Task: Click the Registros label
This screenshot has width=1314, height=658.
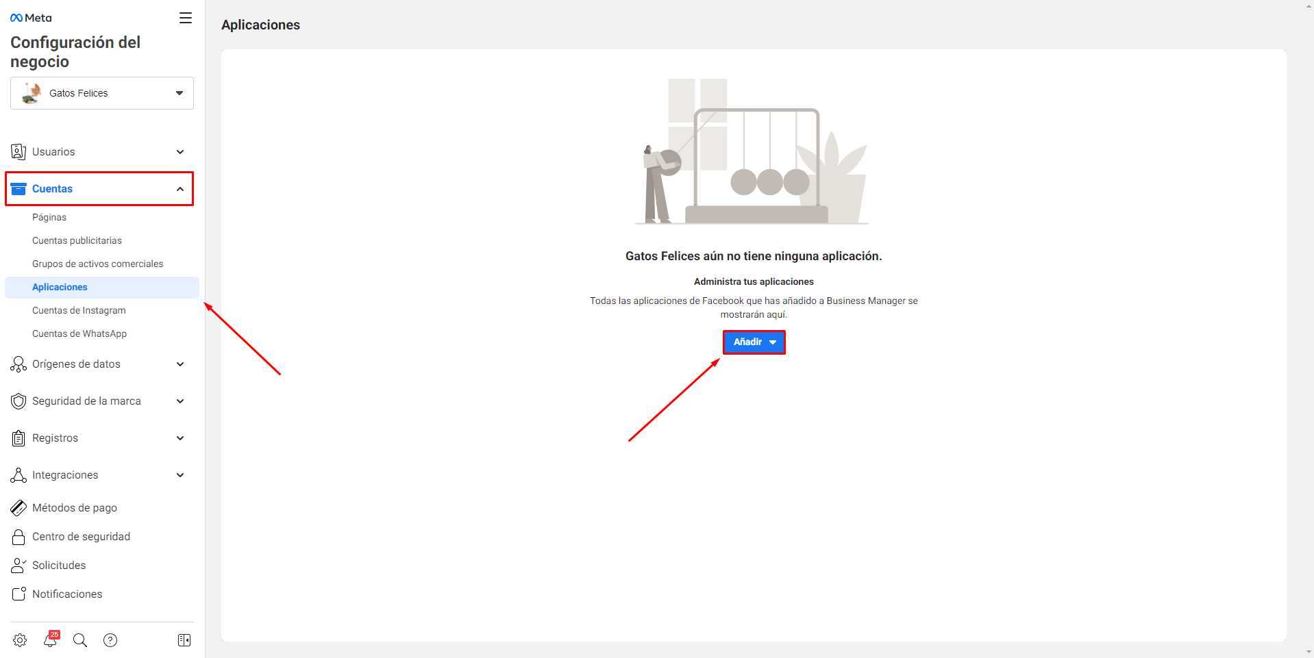Action: [55, 438]
